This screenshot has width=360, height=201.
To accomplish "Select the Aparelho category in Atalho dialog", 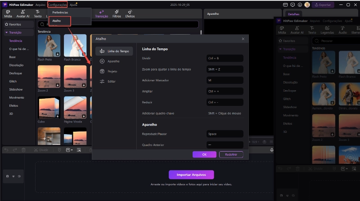I will (114, 61).
